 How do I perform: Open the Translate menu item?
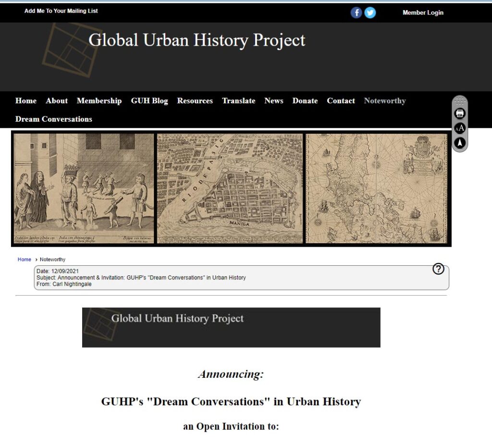point(239,101)
